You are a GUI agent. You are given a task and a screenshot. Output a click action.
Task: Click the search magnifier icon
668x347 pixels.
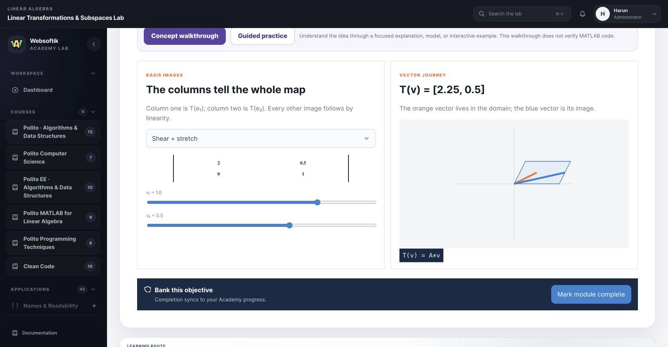pyautogui.click(x=482, y=14)
